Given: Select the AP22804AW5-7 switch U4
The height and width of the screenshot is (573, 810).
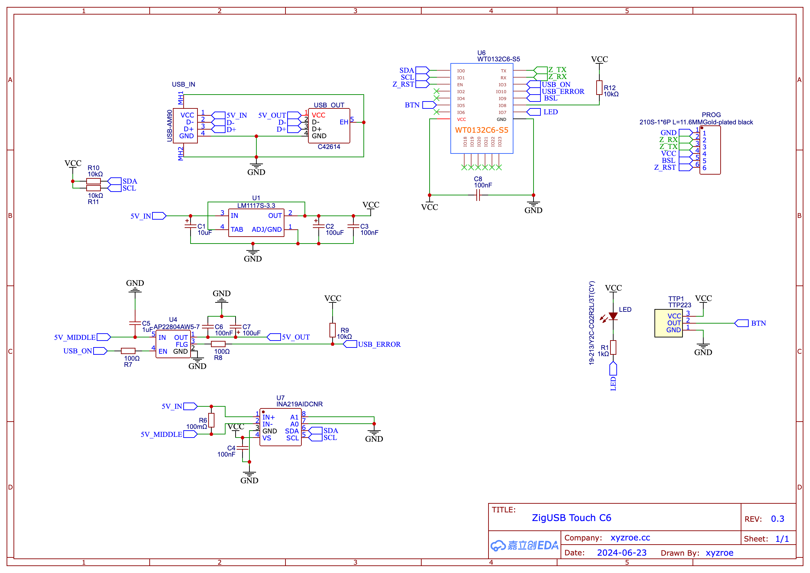Looking at the screenshot, I should [173, 344].
